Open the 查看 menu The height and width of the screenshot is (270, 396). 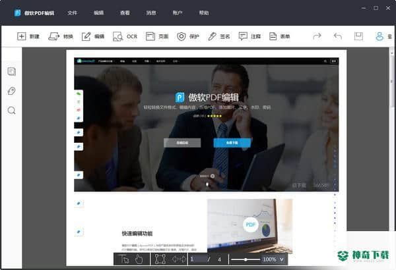[125, 13]
